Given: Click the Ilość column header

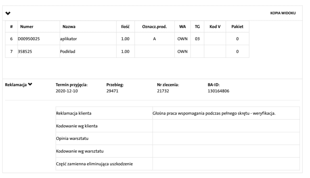Looking at the screenshot, I should point(125,27).
